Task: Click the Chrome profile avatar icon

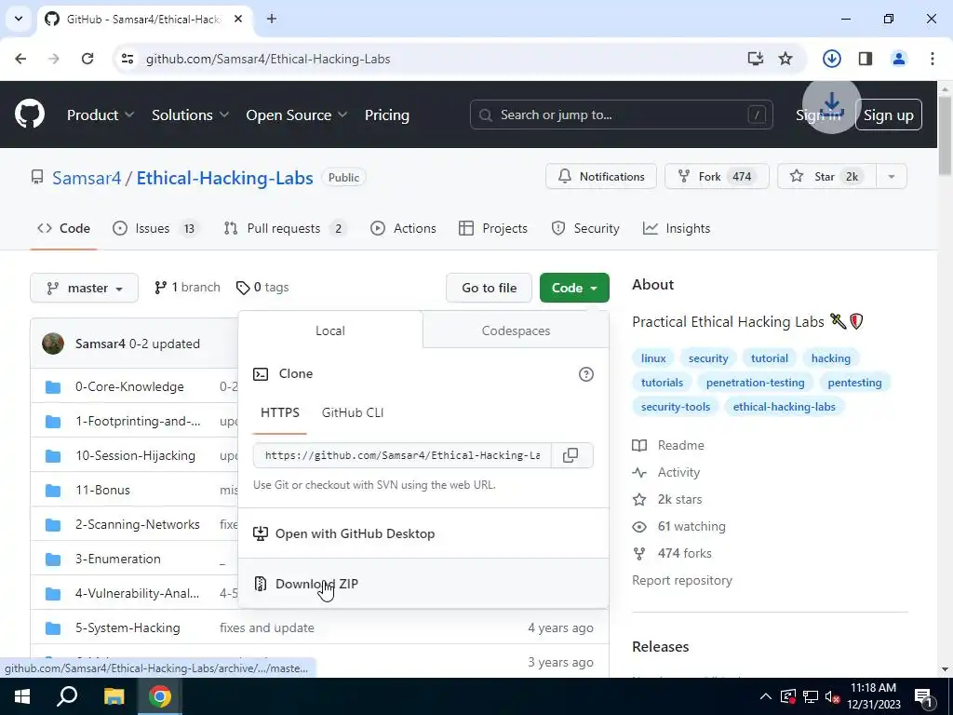Action: click(x=898, y=59)
